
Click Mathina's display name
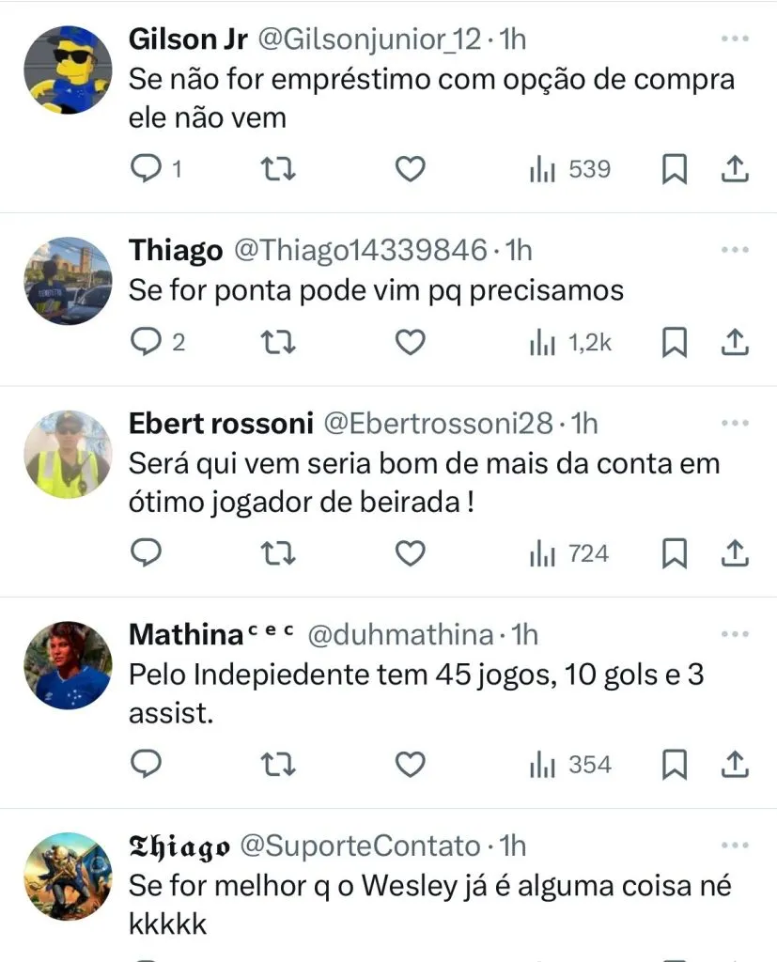coord(185,635)
